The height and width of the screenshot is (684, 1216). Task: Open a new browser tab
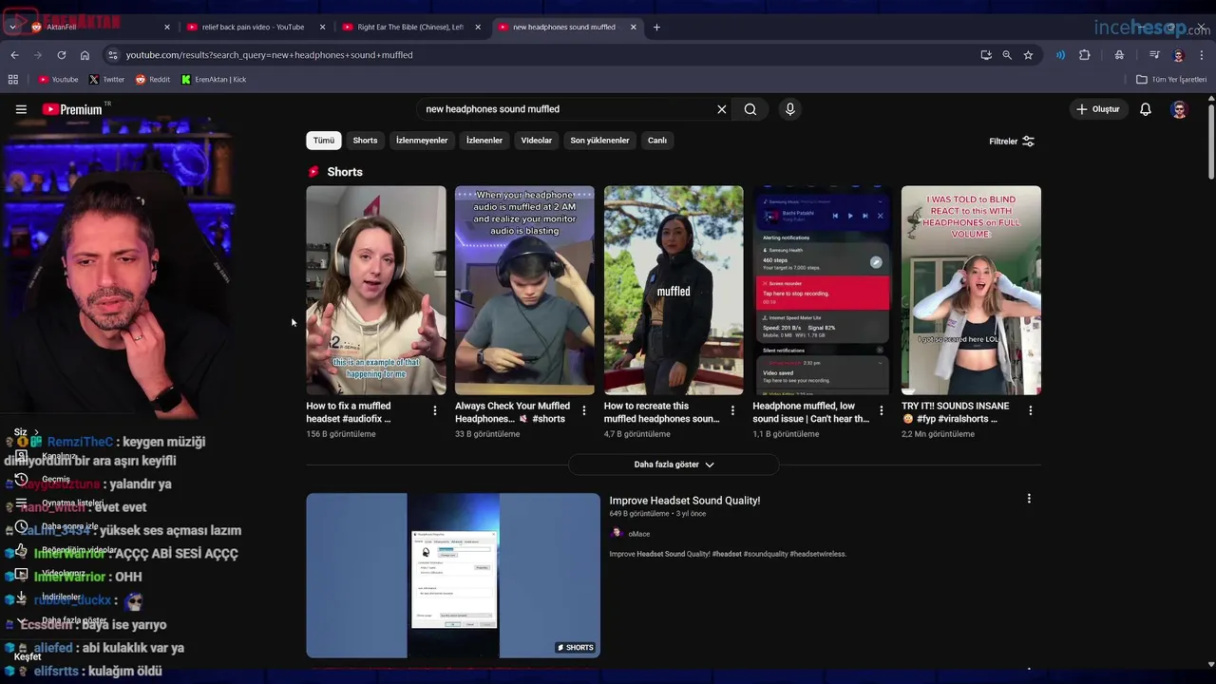pyautogui.click(x=656, y=28)
